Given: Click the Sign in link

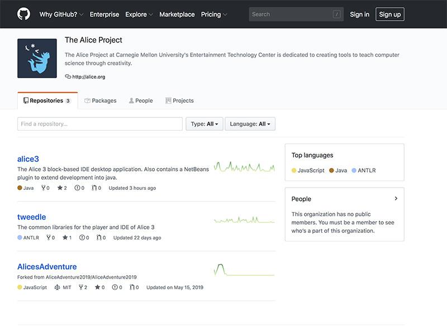Looking at the screenshot, I should (x=359, y=15).
